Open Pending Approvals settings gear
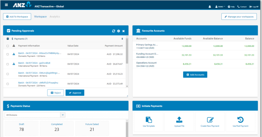262x137 pixels. pos(118,31)
